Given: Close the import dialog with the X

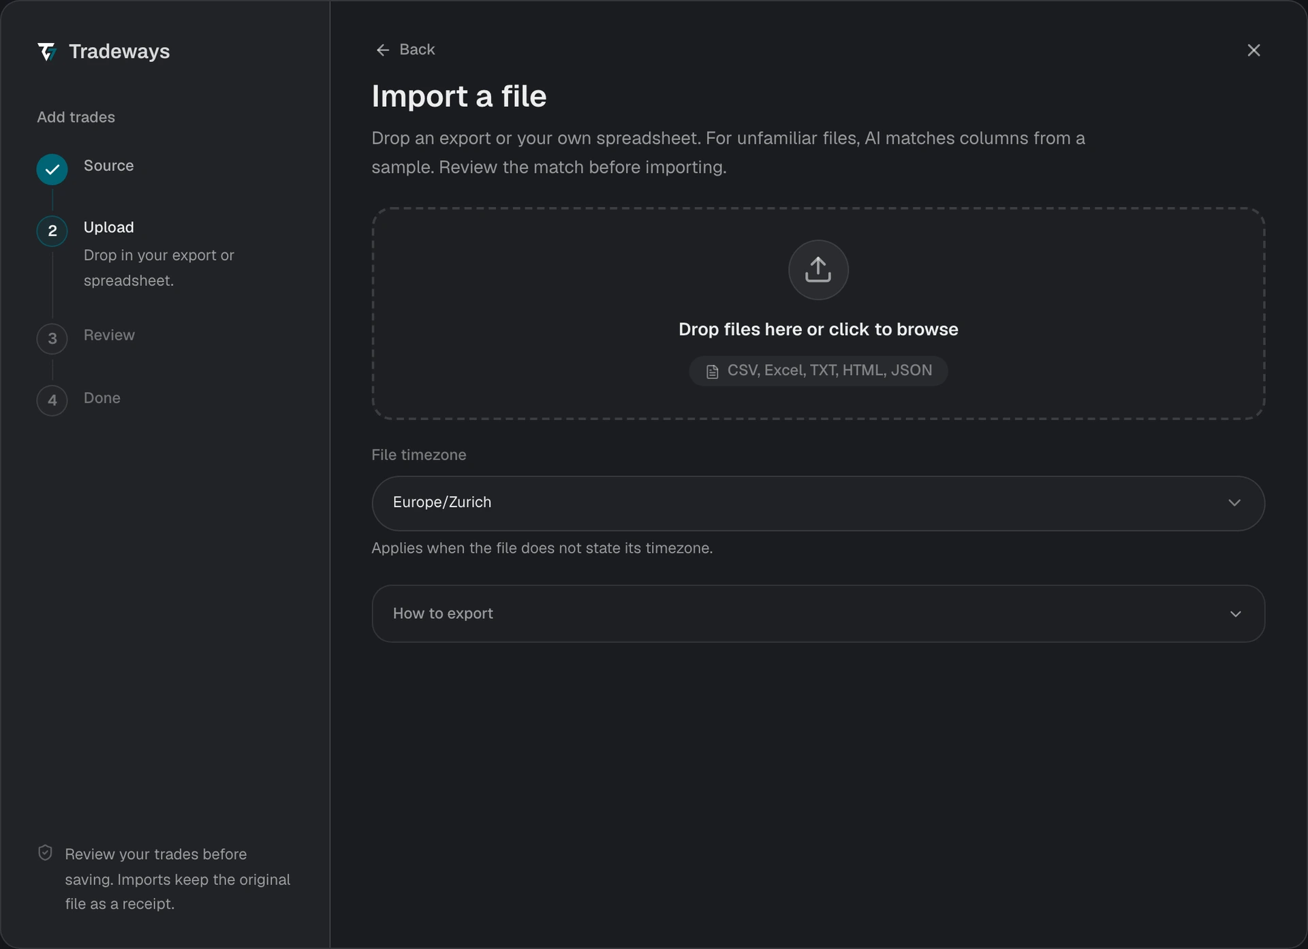Looking at the screenshot, I should pos(1253,50).
